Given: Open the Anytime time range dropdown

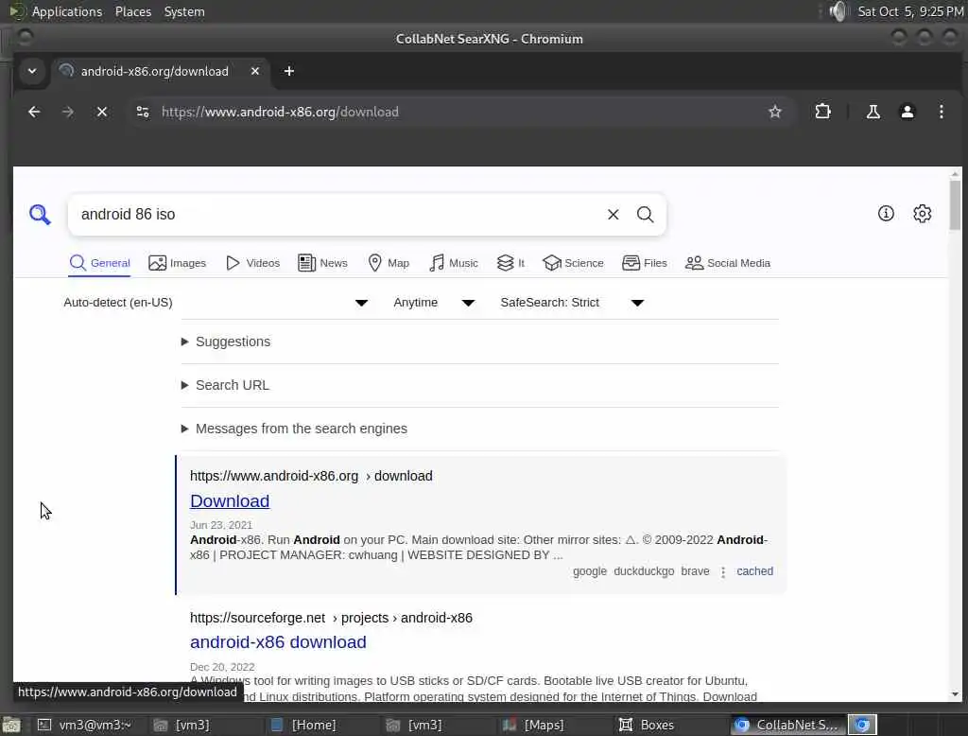Looking at the screenshot, I should pos(434,303).
